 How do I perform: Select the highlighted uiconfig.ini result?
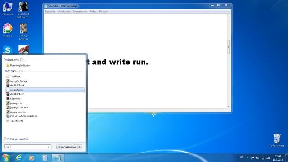click(x=45, y=90)
